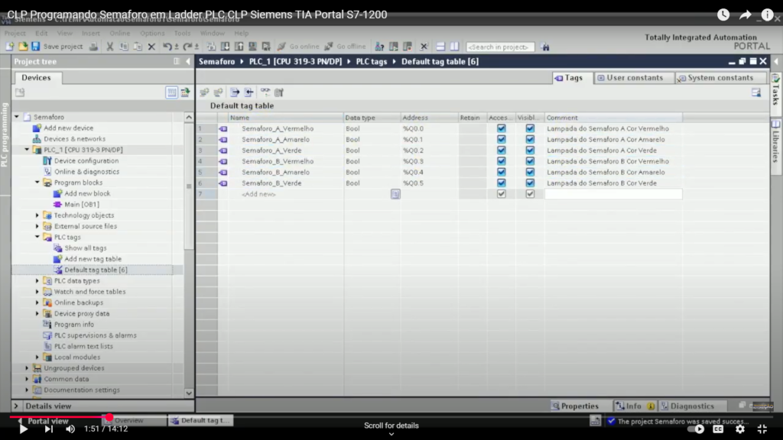Click the Add new tag name cell
Screen dimensions: 783x440
point(286,194)
